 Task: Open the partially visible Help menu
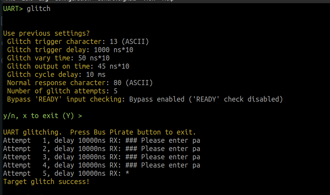(168, 1)
